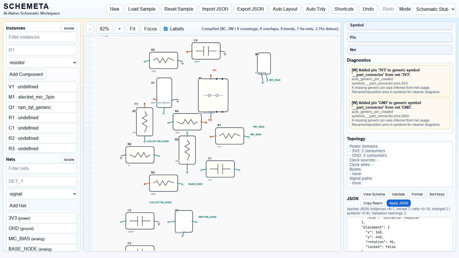Select the C4 capacitor symbol

(206, 51)
